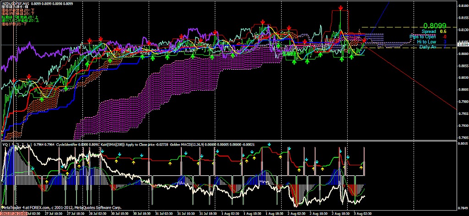Click the topmost red down arrow signal
This screenshot has width=469, height=216.
coord(341,8)
